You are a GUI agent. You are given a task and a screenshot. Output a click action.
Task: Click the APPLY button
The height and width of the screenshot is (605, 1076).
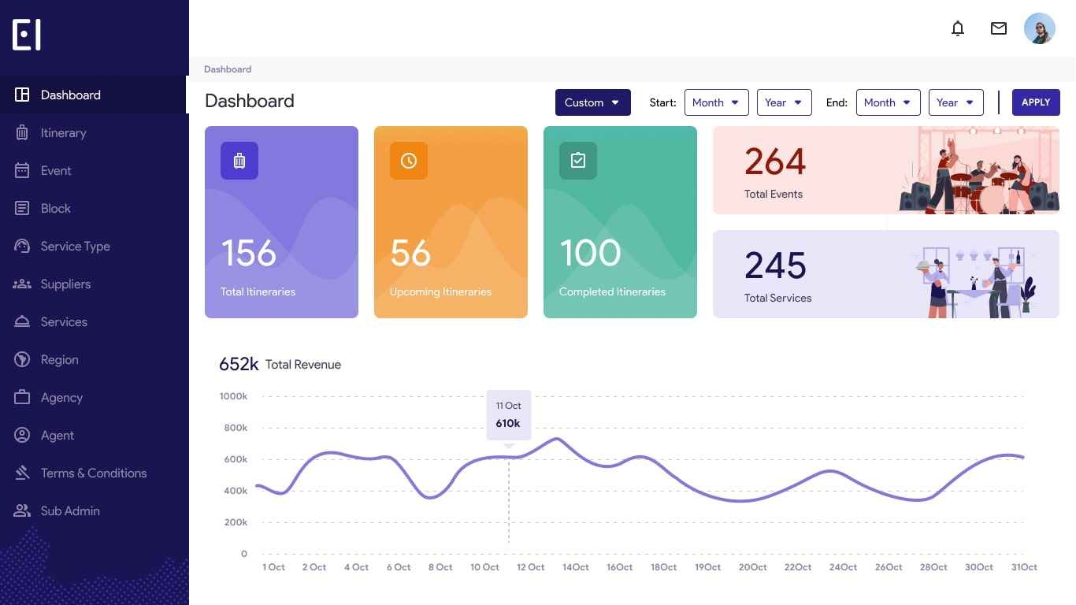[1036, 102]
